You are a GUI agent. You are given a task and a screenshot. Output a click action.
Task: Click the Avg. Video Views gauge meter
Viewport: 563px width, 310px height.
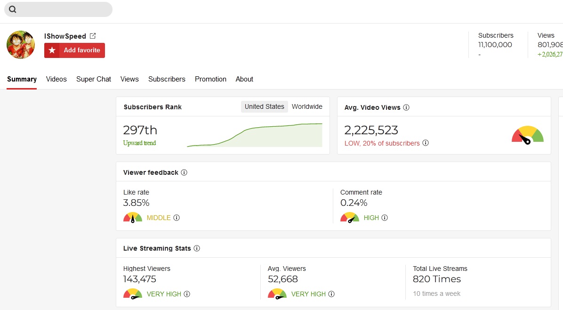coord(527,135)
